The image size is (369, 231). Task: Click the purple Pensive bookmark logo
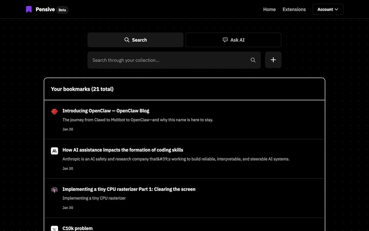point(29,10)
